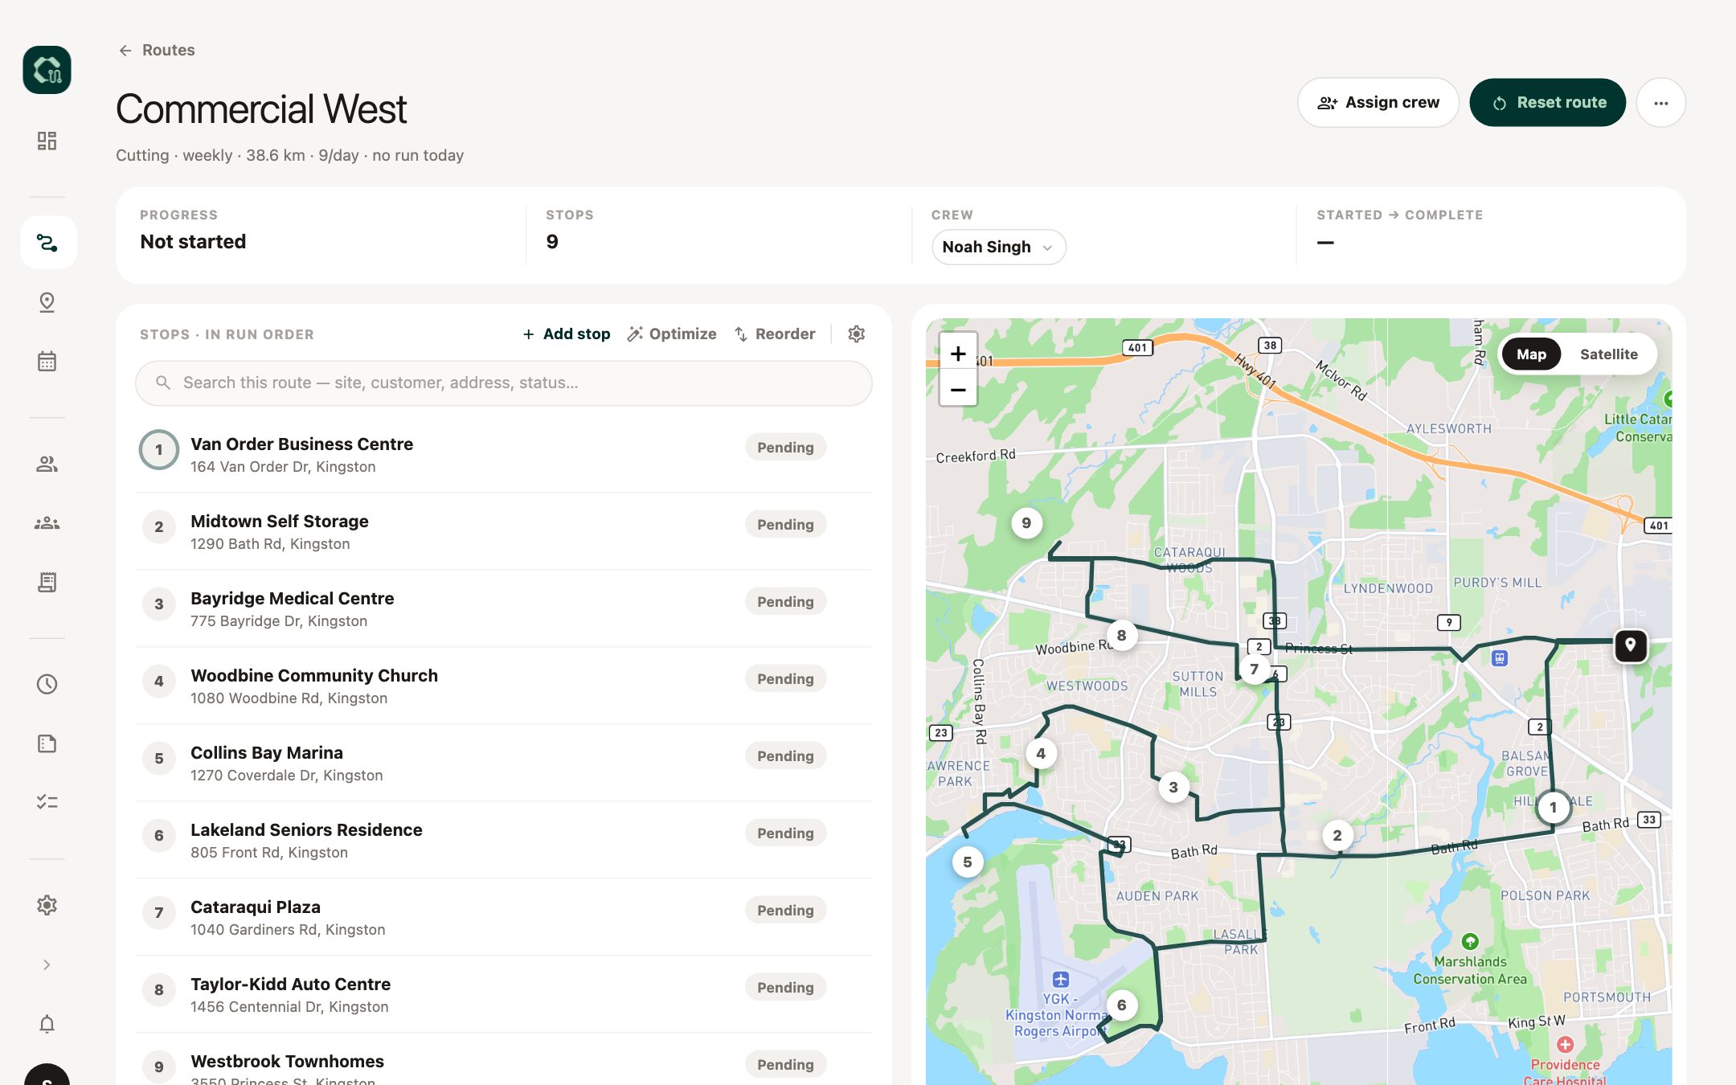Image resolution: width=1736 pixels, height=1085 pixels.
Task: Expand the sidebar with chevron arrow
Action: click(47, 964)
